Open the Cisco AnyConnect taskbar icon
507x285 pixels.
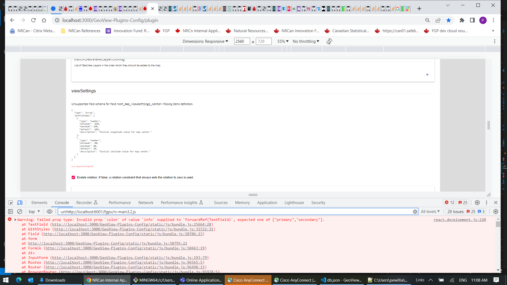248,280
